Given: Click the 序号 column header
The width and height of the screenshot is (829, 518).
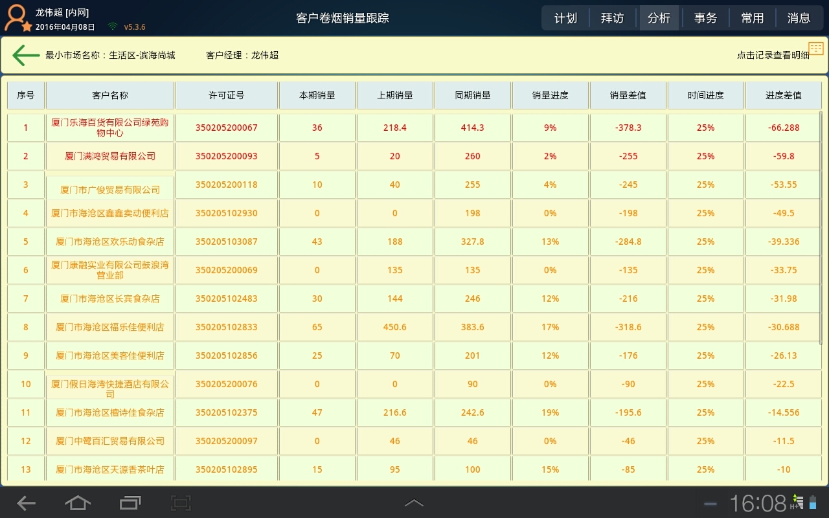Looking at the screenshot, I should pyautogui.click(x=26, y=95).
